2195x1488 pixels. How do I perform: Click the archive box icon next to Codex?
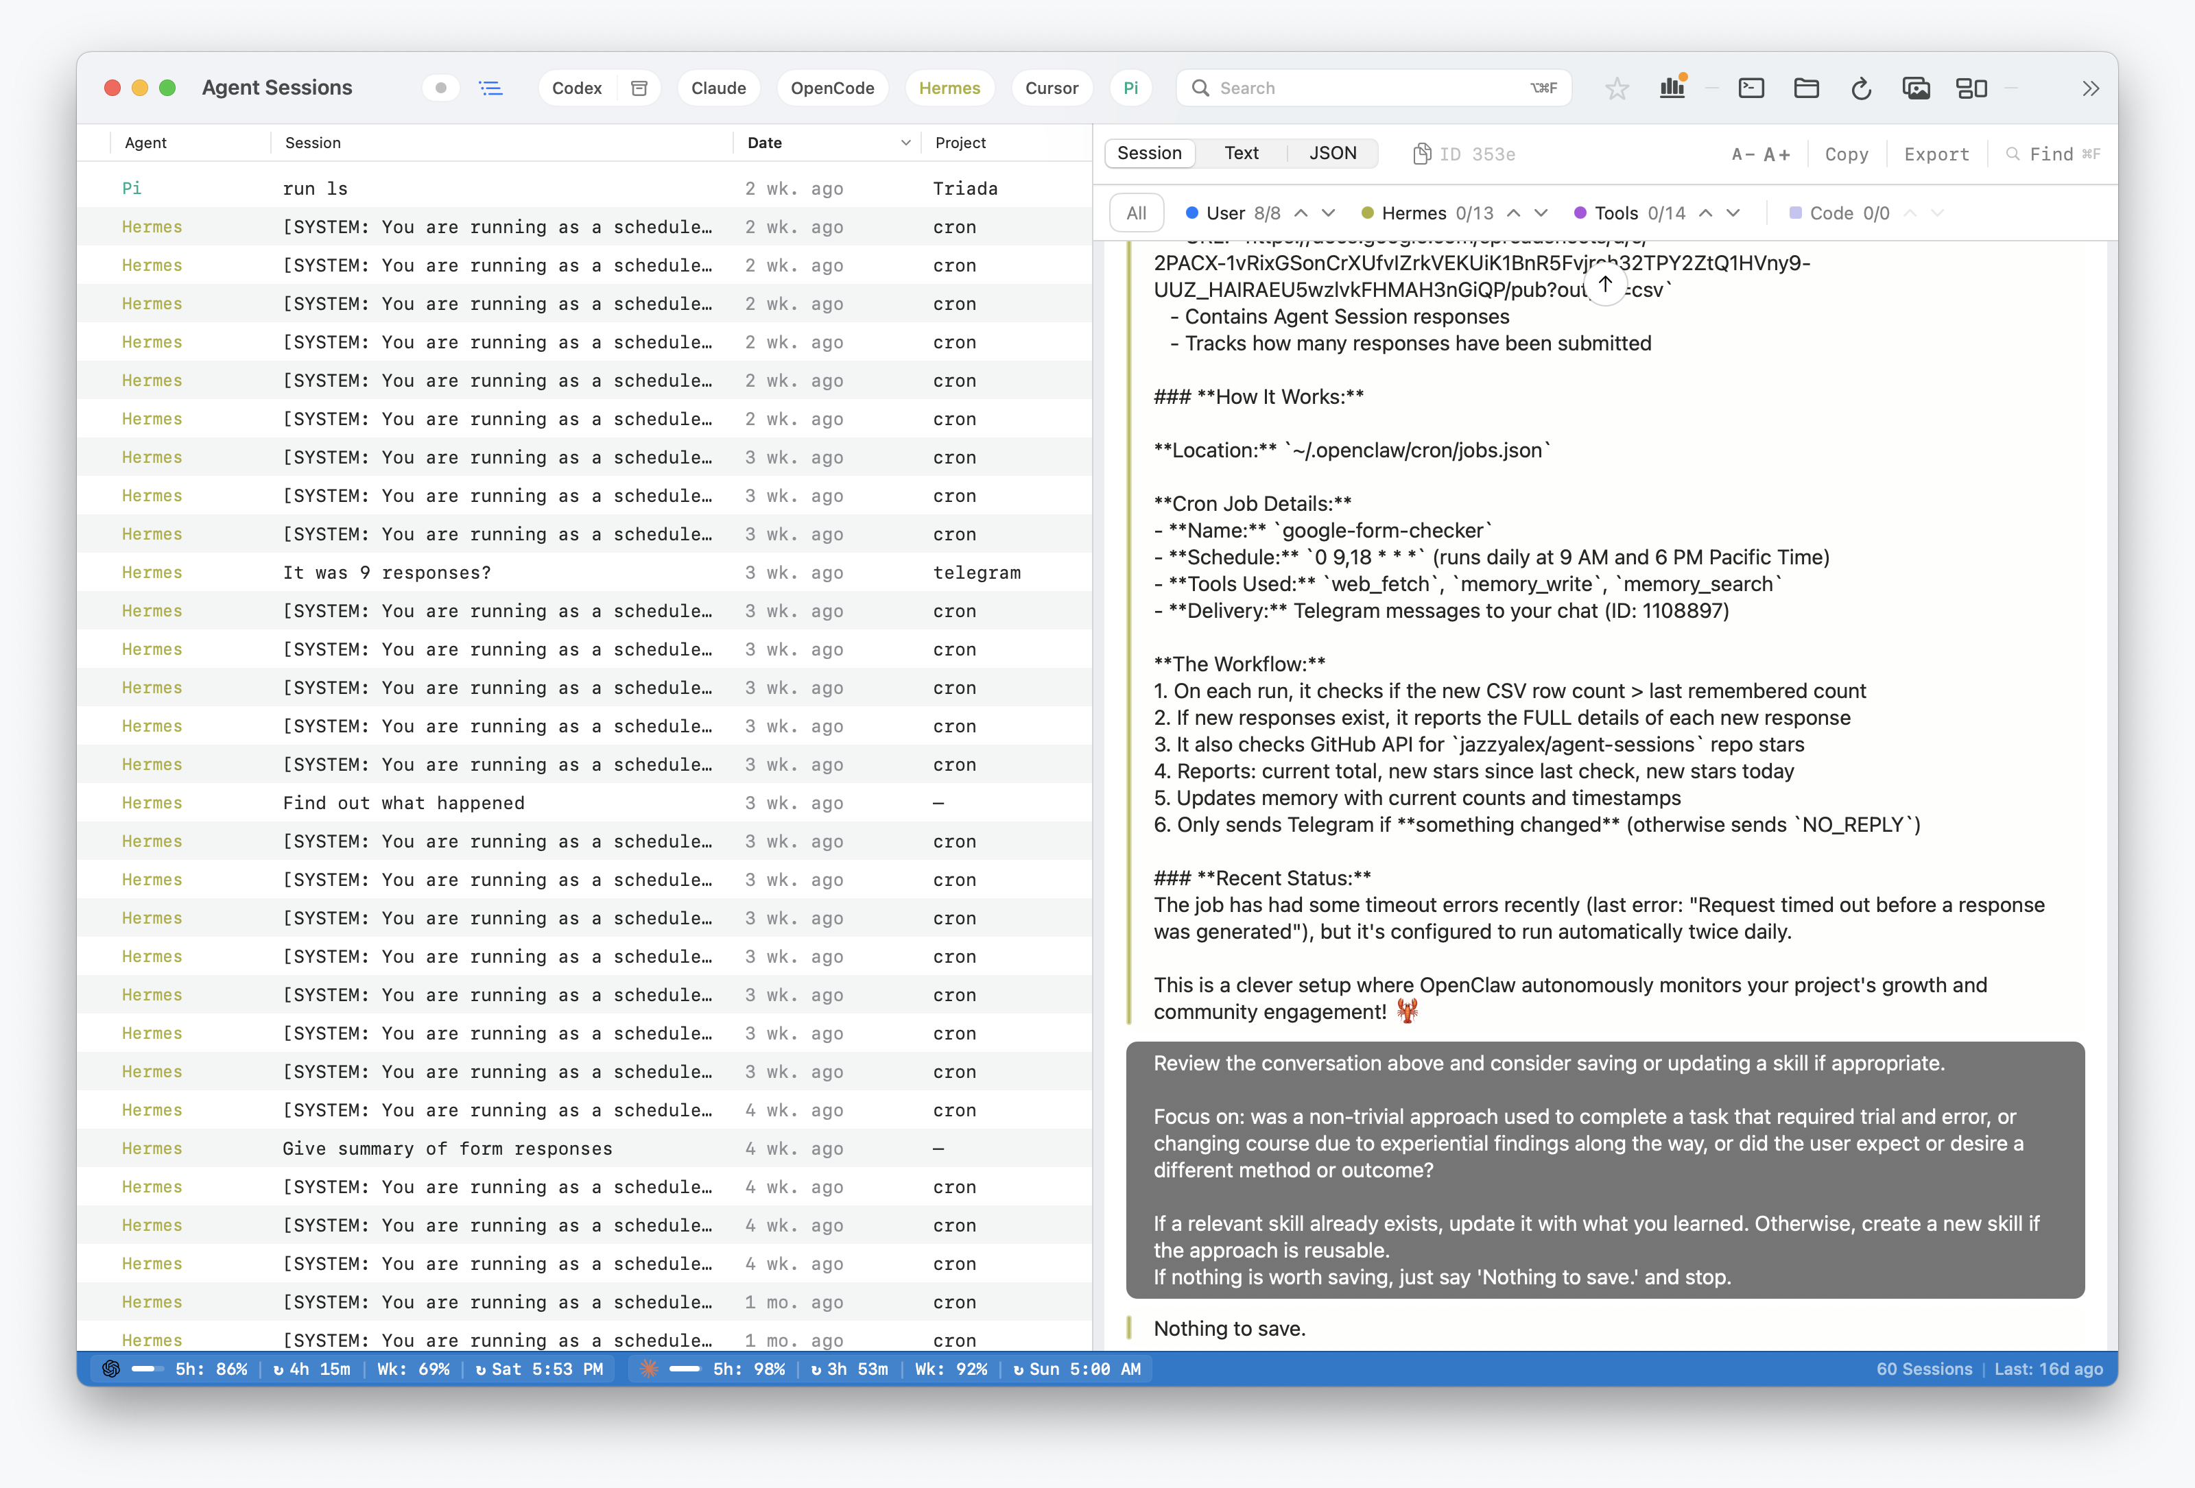point(639,88)
